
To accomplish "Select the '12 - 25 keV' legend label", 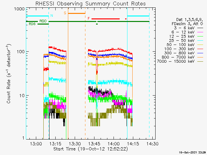I will (x=182, y=36).
